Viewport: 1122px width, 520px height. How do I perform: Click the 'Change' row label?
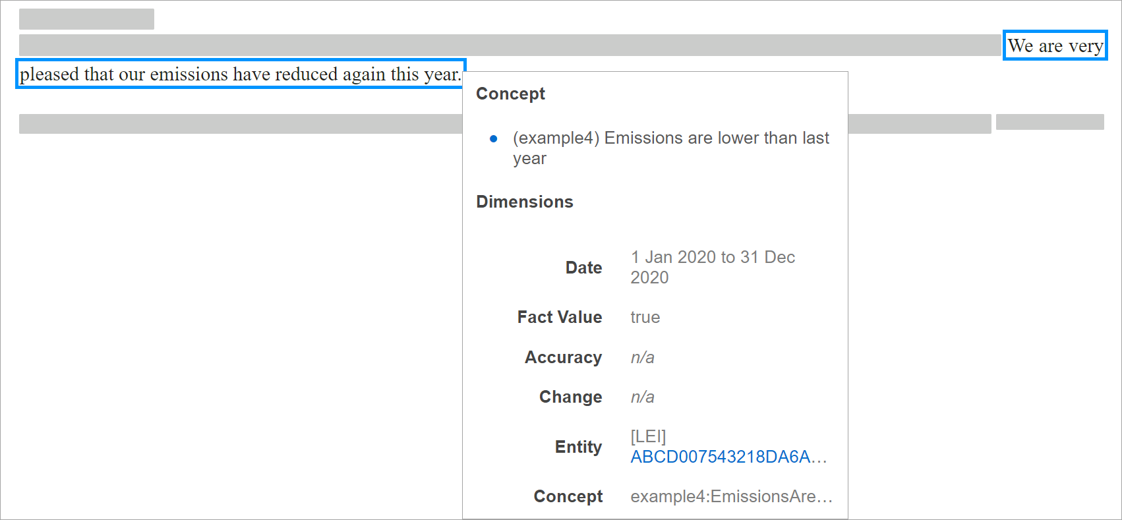(570, 397)
